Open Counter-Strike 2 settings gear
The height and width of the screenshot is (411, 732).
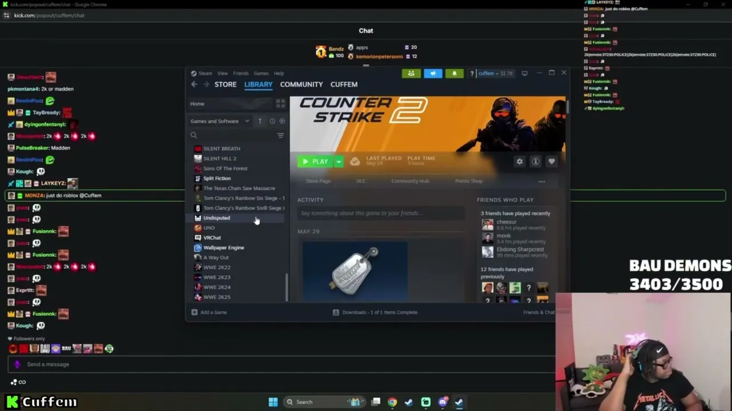(x=519, y=162)
